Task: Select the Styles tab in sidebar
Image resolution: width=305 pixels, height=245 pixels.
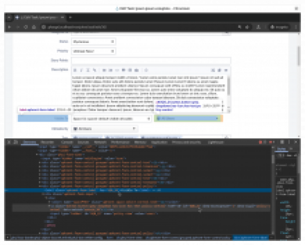Action: [281, 149]
